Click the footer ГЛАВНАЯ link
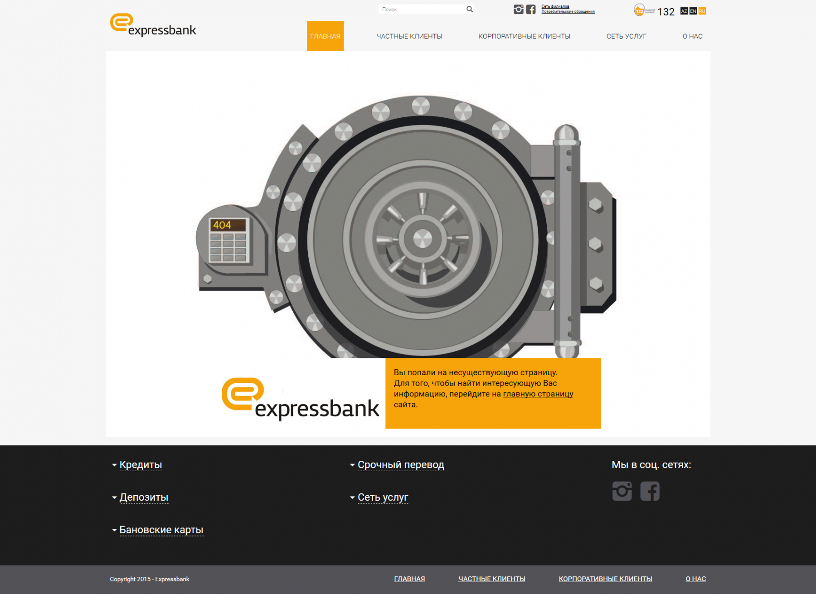 pos(409,579)
